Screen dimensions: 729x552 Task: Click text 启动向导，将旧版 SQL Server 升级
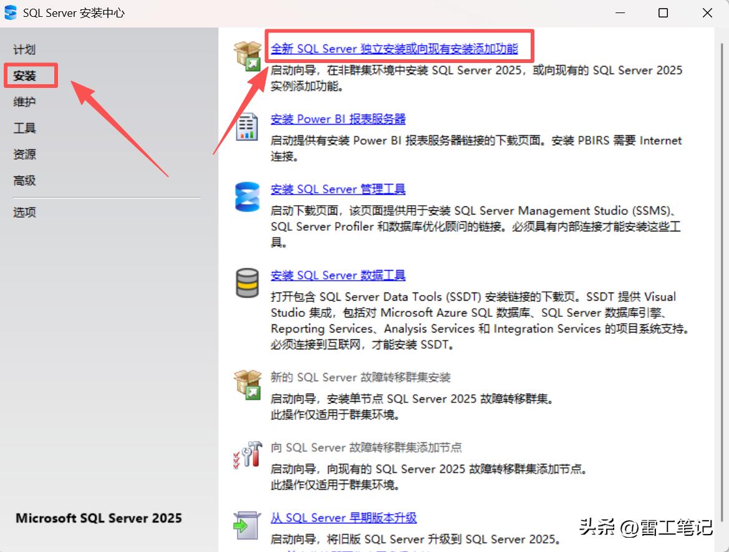(416, 539)
